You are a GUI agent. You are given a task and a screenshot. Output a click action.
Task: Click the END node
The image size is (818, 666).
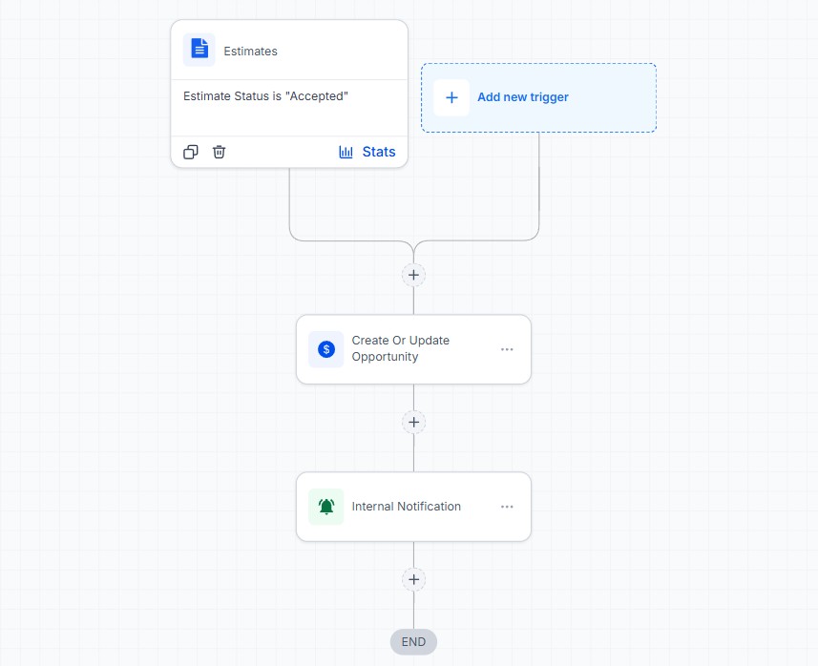413,641
